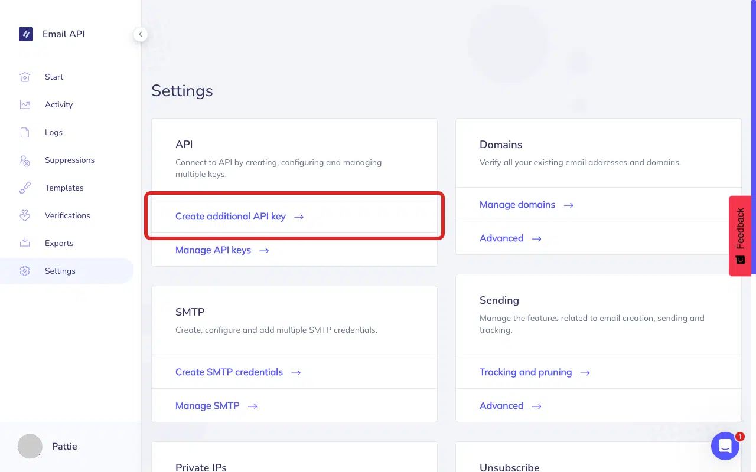
Task: Collapse the sidebar with the chevron button
Action: (x=140, y=34)
